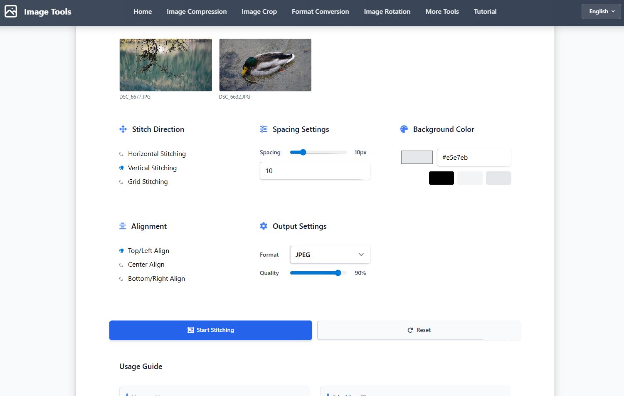Click the Reset button
The width and height of the screenshot is (624, 396).
point(419,330)
